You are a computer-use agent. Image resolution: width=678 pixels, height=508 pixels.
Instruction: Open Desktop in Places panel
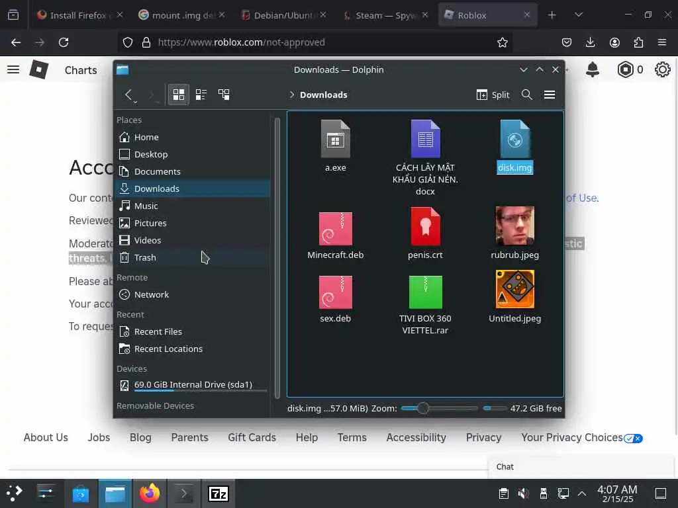click(x=193, y=154)
